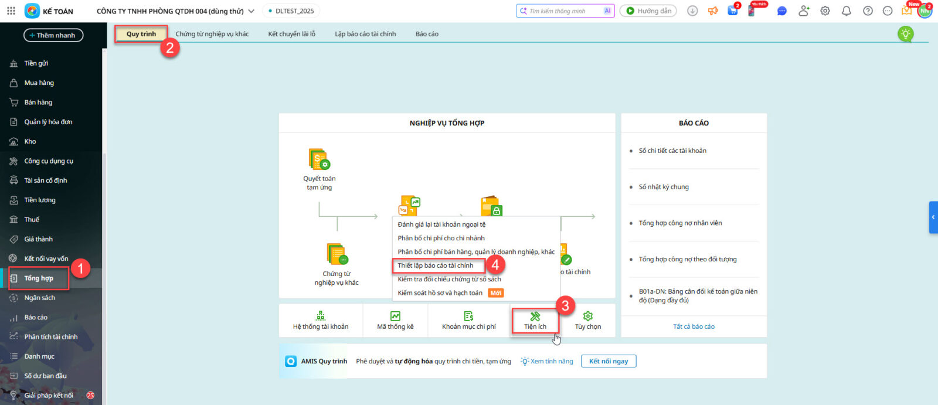The image size is (938, 405).
Task: Click the add user icon
Action: pos(804,11)
